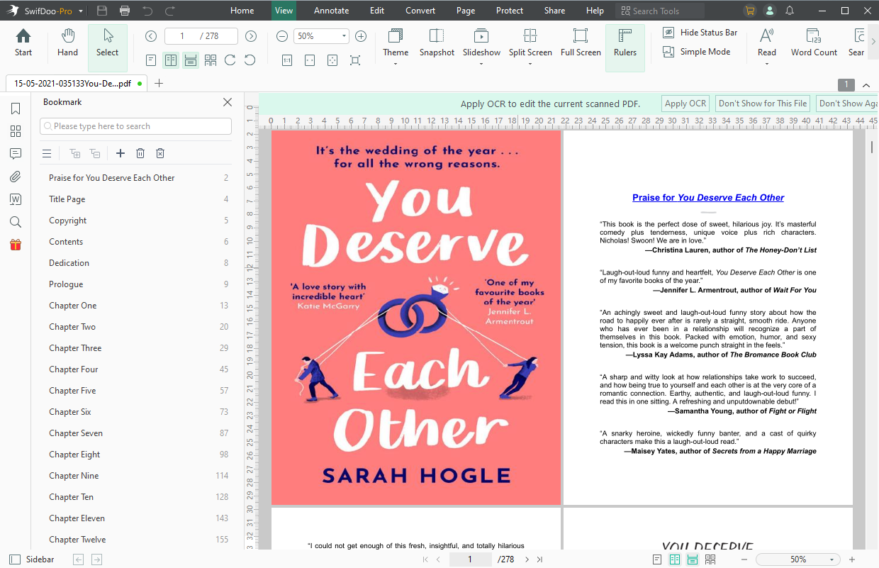Open the bookmark options list menu
The height and width of the screenshot is (568, 879).
pyautogui.click(x=47, y=153)
